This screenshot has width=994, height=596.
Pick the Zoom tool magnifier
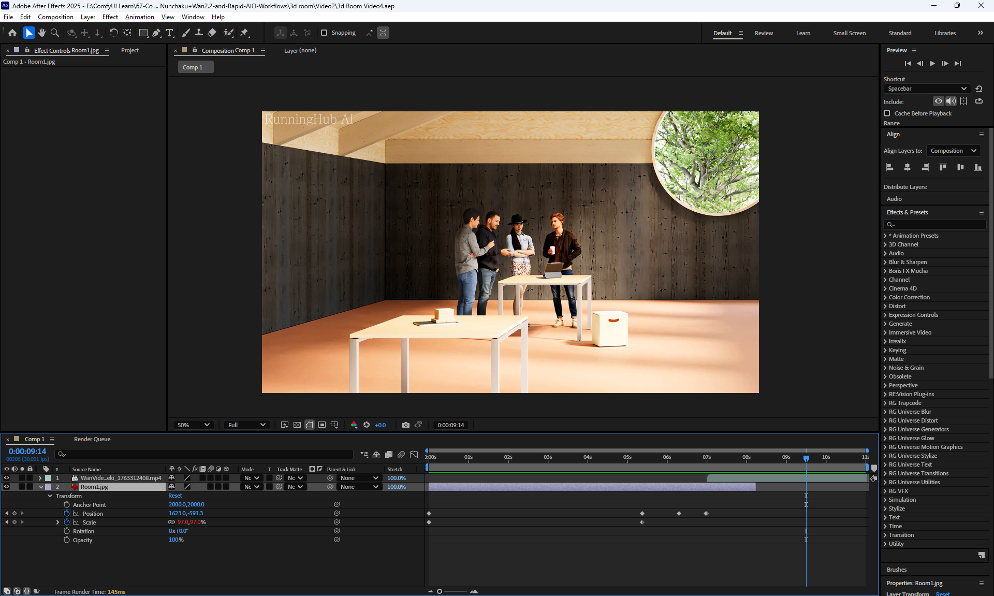pos(55,33)
